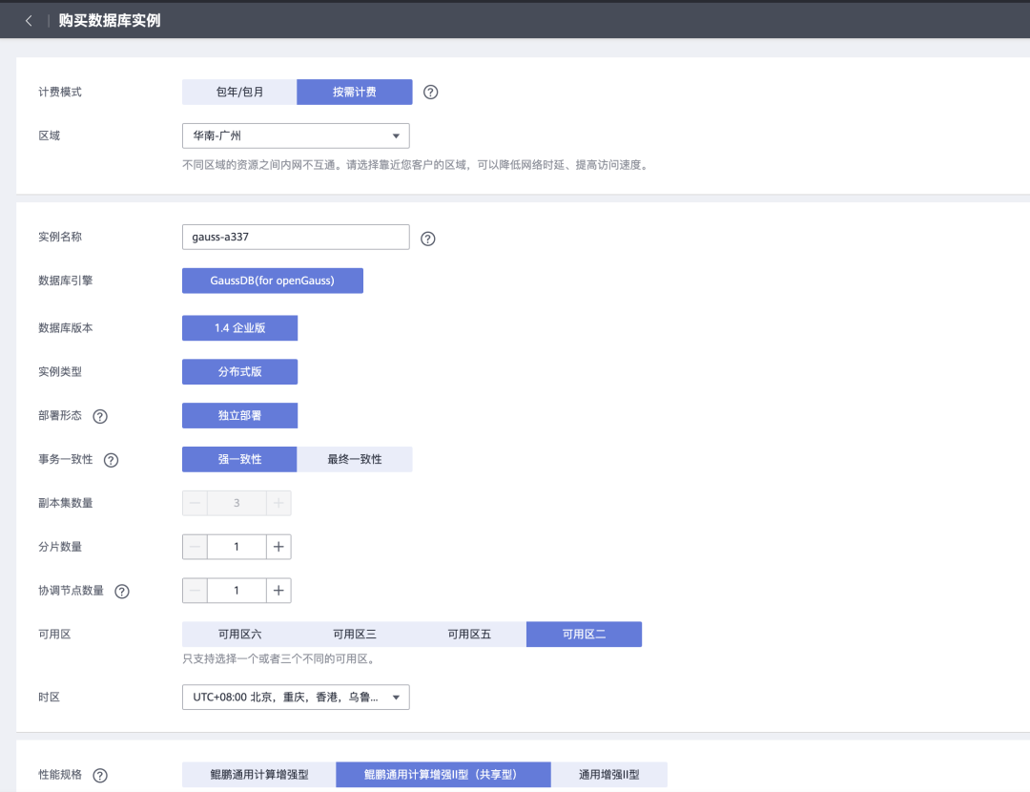The image size is (1030, 792).
Task: Click the 分片数量 value field
Action: tap(237, 547)
